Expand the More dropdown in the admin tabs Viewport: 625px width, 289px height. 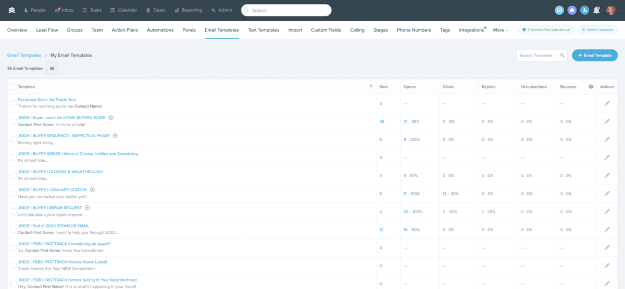pos(501,30)
